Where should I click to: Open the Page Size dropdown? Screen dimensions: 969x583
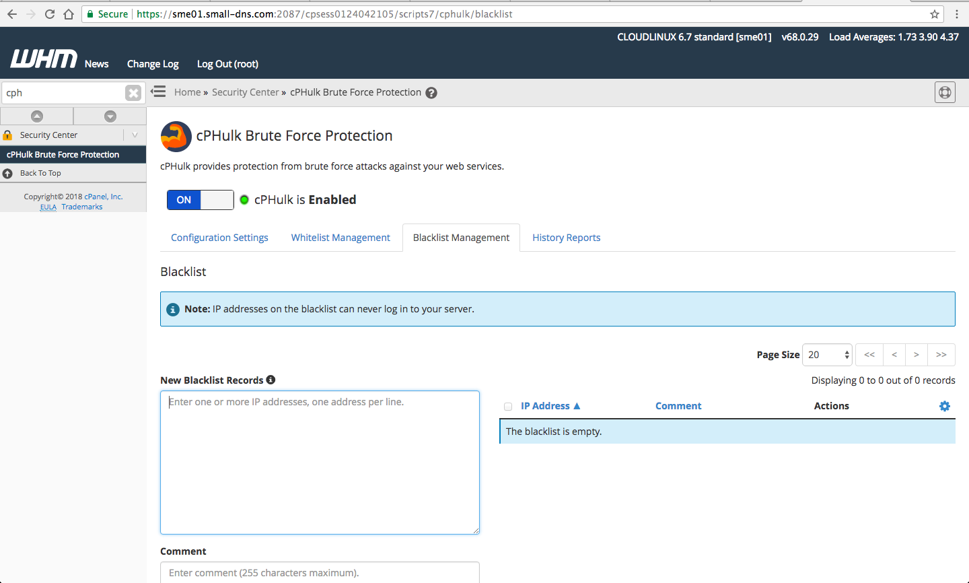click(828, 355)
